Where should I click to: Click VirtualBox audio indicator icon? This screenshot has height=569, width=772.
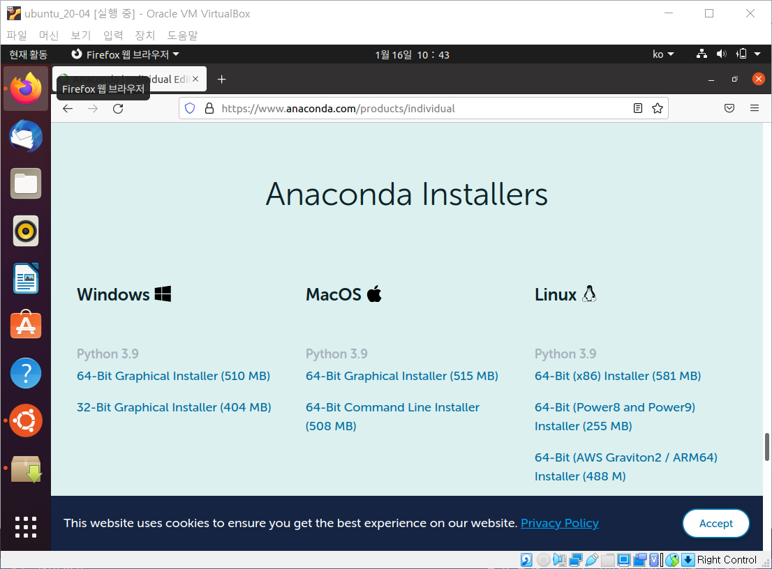pos(560,560)
